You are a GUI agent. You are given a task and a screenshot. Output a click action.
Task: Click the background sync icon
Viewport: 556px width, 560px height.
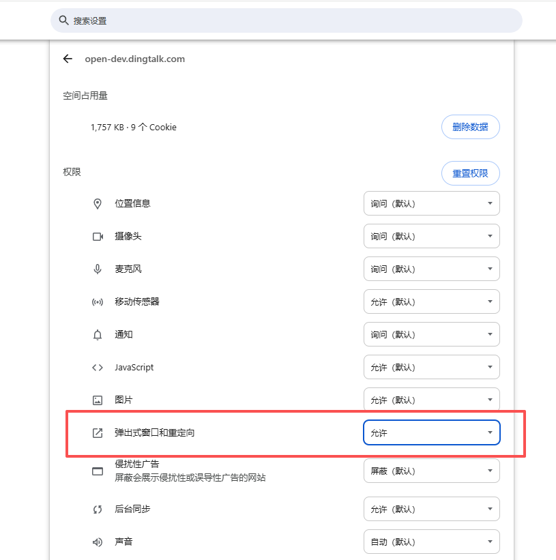click(x=98, y=509)
